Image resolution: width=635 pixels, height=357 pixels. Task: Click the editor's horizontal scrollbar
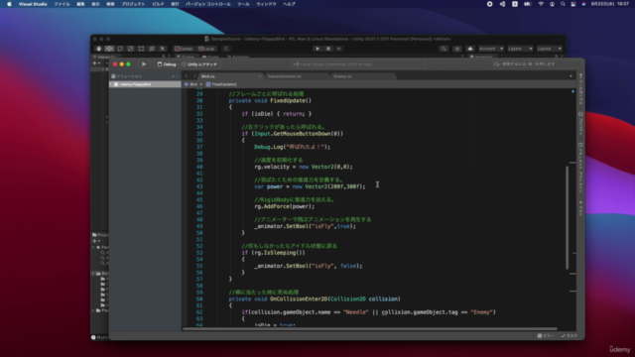tap(370, 328)
